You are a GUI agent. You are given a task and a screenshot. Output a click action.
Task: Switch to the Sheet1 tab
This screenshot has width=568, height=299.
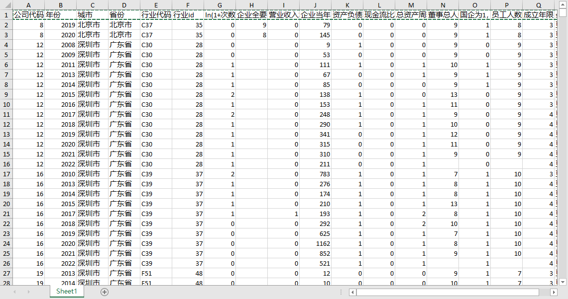point(67,292)
